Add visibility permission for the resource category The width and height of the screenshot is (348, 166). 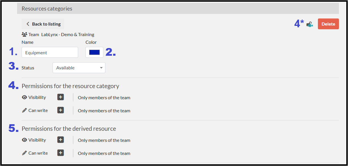tap(61, 97)
